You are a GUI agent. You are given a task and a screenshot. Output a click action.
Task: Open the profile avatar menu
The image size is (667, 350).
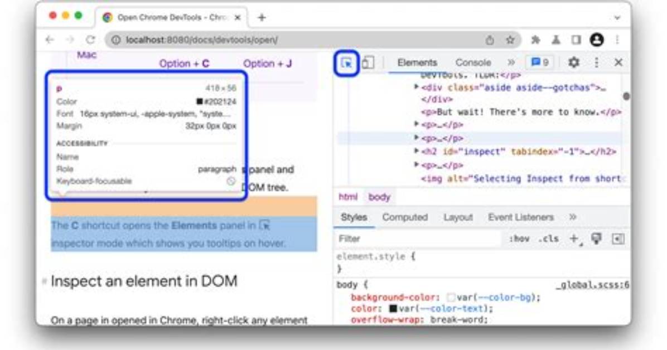tap(597, 40)
